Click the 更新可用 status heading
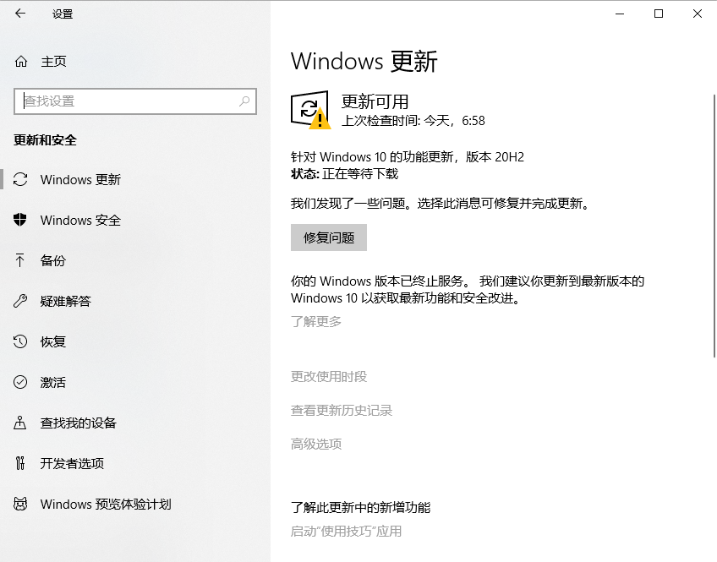 tap(375, 101)
